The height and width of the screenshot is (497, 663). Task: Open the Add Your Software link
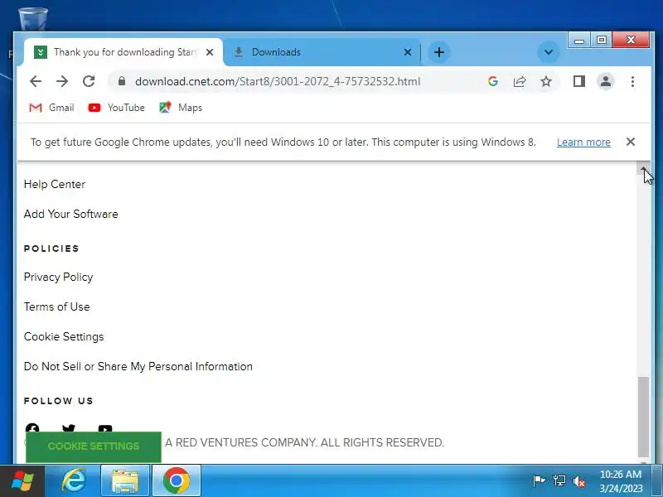tap(71, 214)
